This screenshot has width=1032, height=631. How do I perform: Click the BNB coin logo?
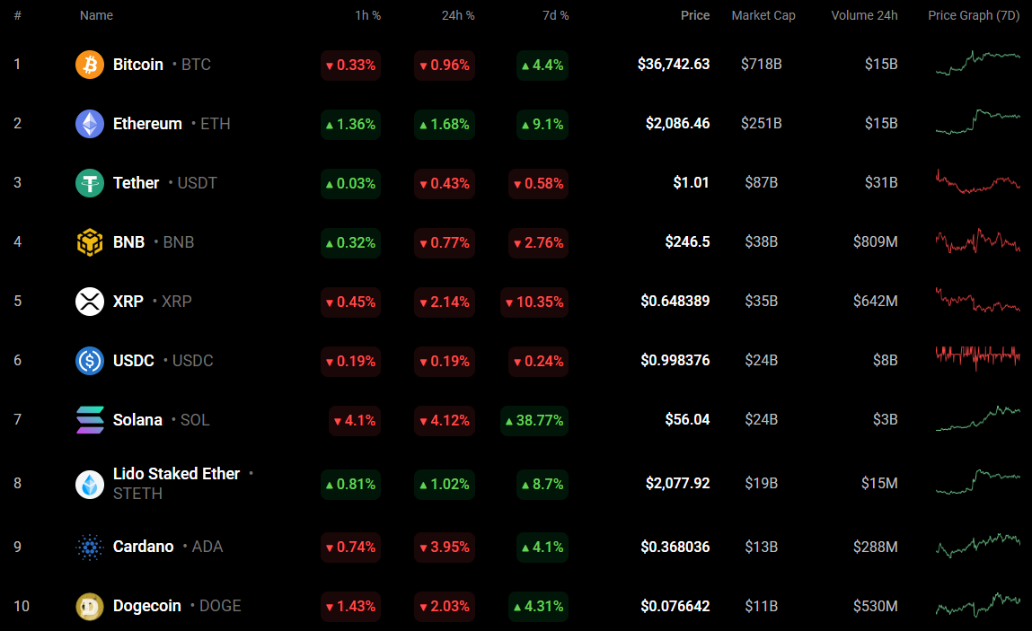coord(90,242)
